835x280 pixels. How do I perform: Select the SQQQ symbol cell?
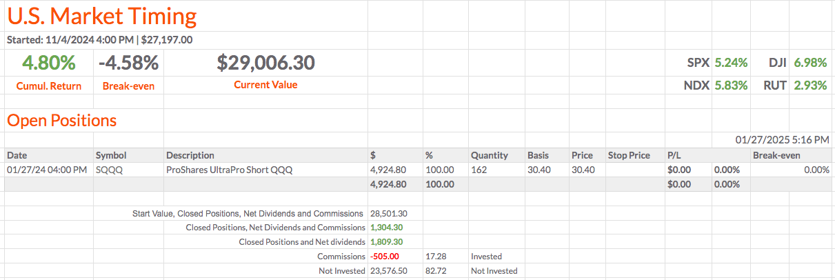(109, 170)
